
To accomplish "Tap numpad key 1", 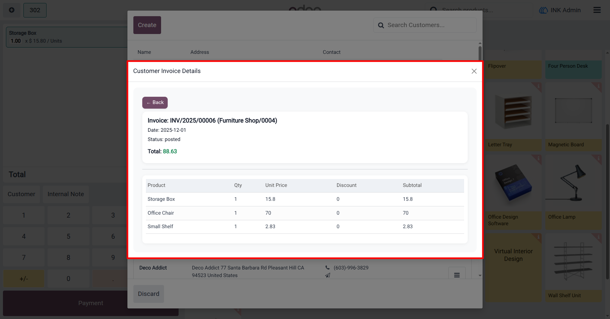I will pos(24,215).
